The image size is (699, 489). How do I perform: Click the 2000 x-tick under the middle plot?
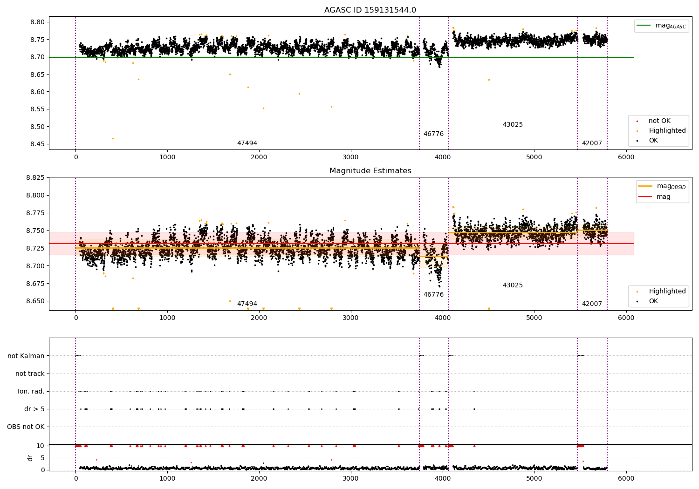pos(259,318)
